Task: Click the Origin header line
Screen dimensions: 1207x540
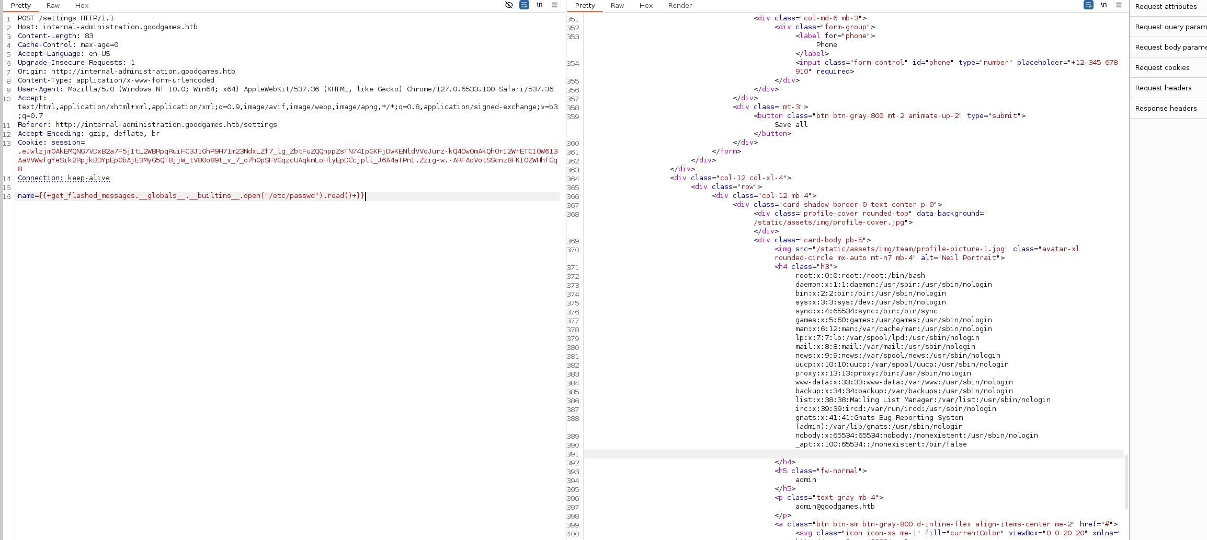Action: click(126, 72)
